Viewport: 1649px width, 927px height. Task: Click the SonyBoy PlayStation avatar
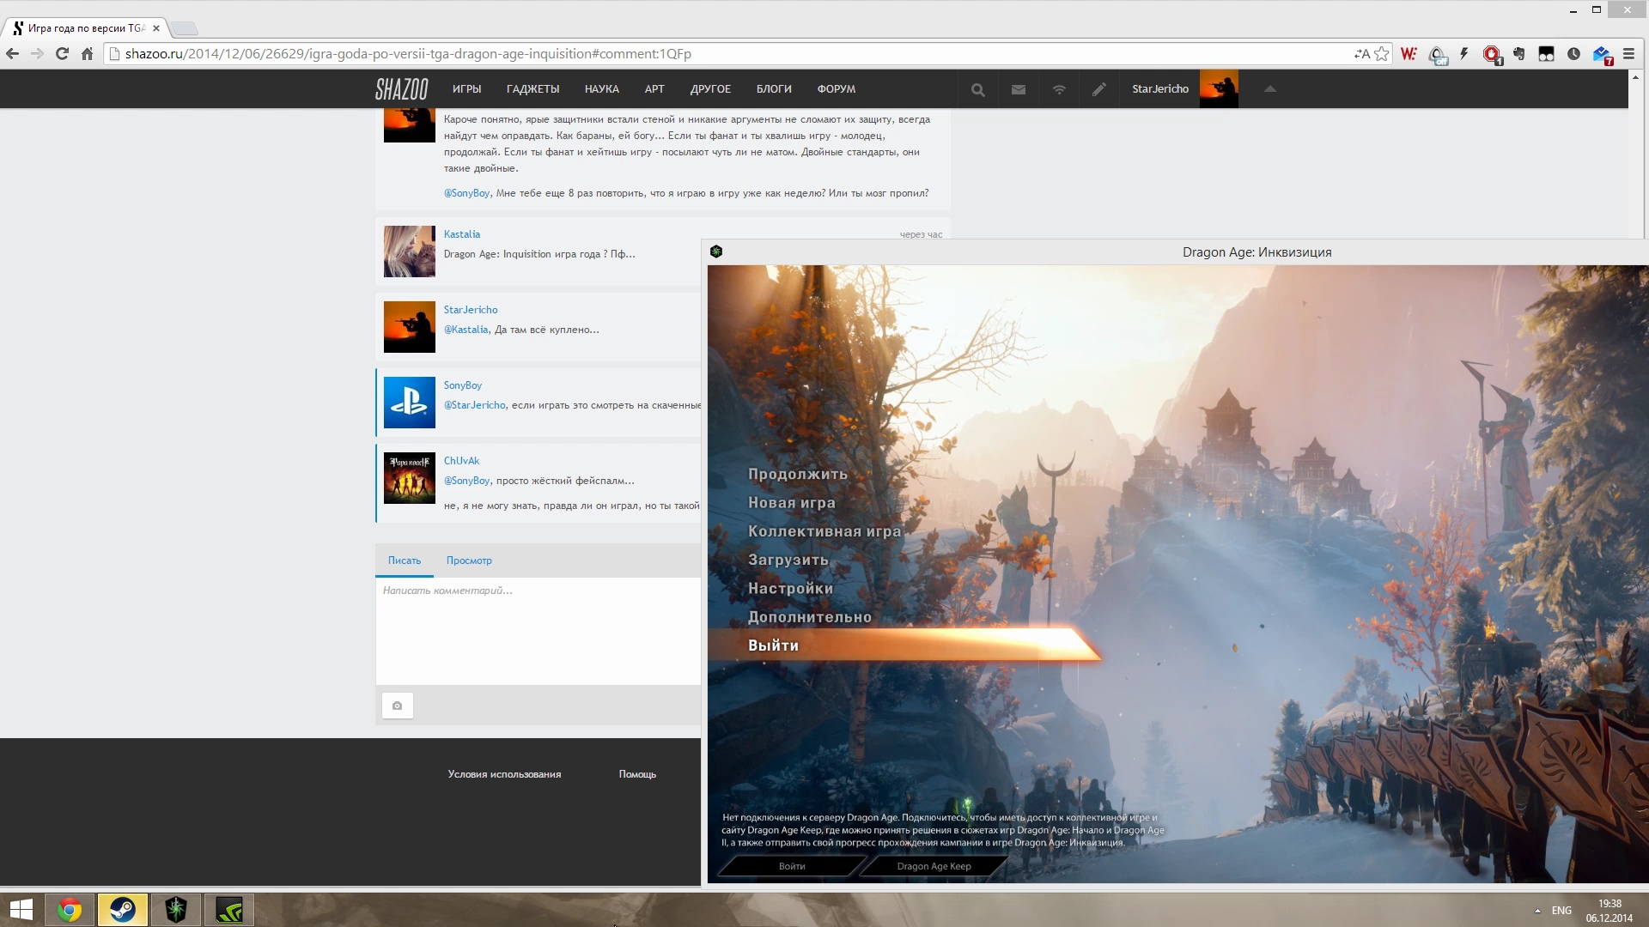pyautogui.click(x=409, y=403)
